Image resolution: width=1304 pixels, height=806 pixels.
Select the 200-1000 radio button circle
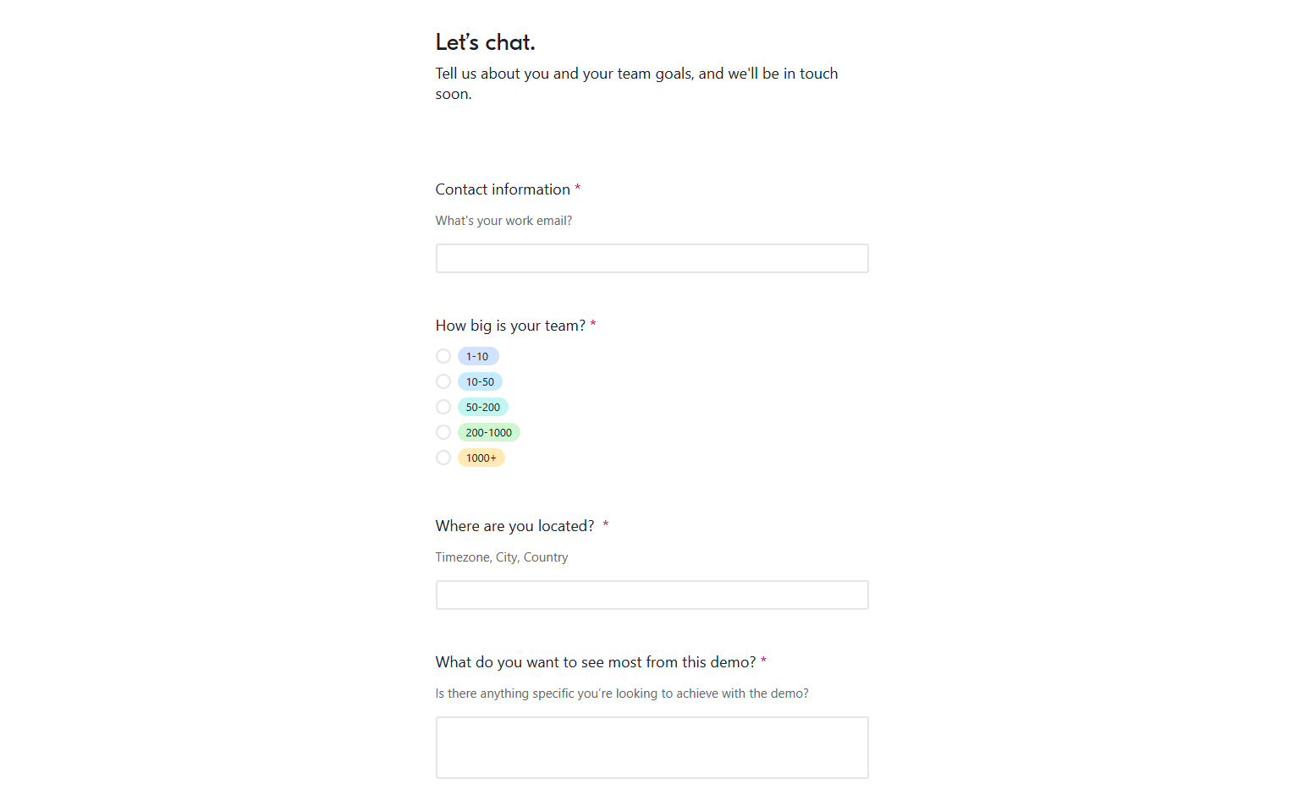pyautogui.click(x=443, y=432)
